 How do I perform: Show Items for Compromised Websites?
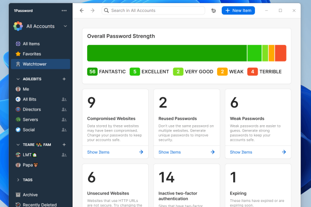(x=98, y=152)
